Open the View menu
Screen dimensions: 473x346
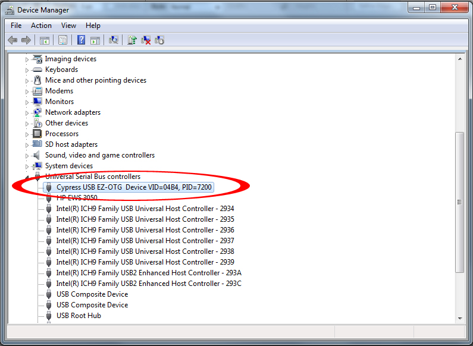click(68, 26)
